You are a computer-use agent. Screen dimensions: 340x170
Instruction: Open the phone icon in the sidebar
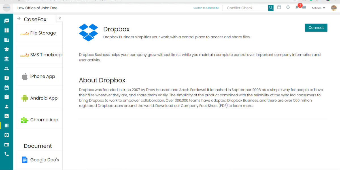[x=7, y=154]
